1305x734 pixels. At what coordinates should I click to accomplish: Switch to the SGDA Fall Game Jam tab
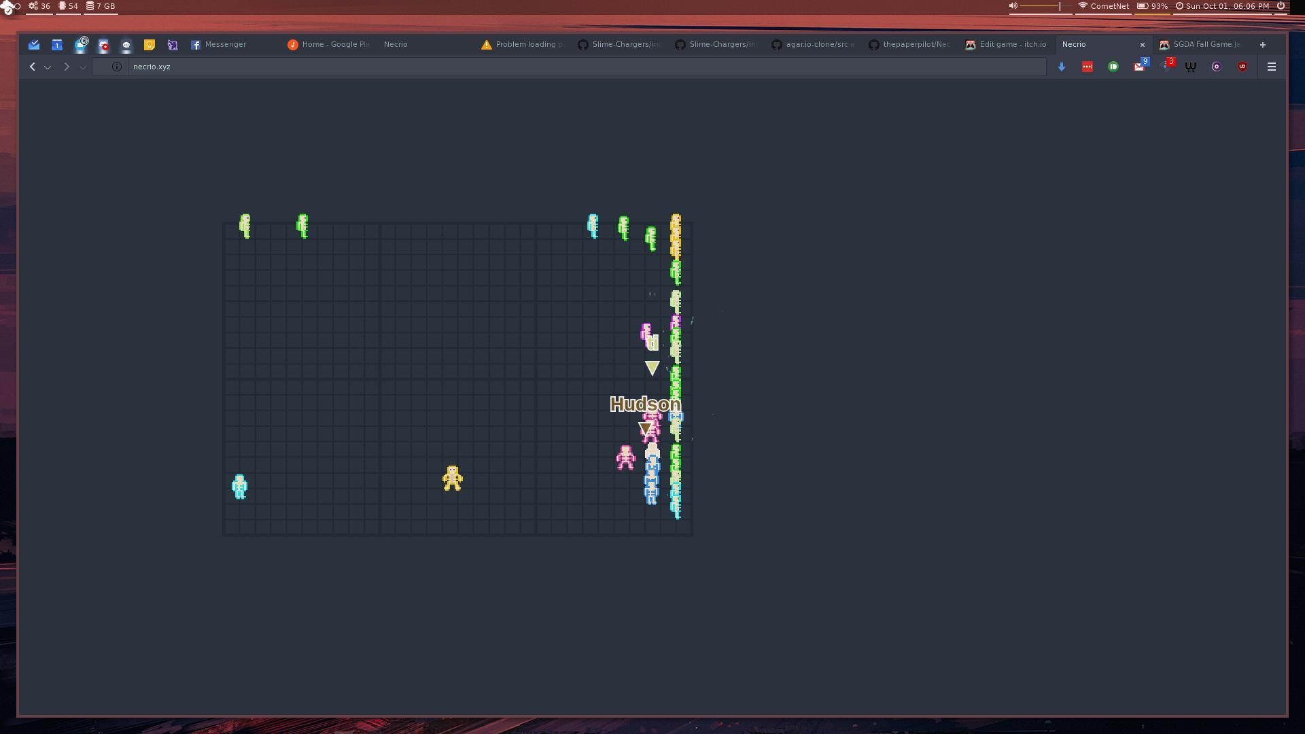[x=1201, y=45]
